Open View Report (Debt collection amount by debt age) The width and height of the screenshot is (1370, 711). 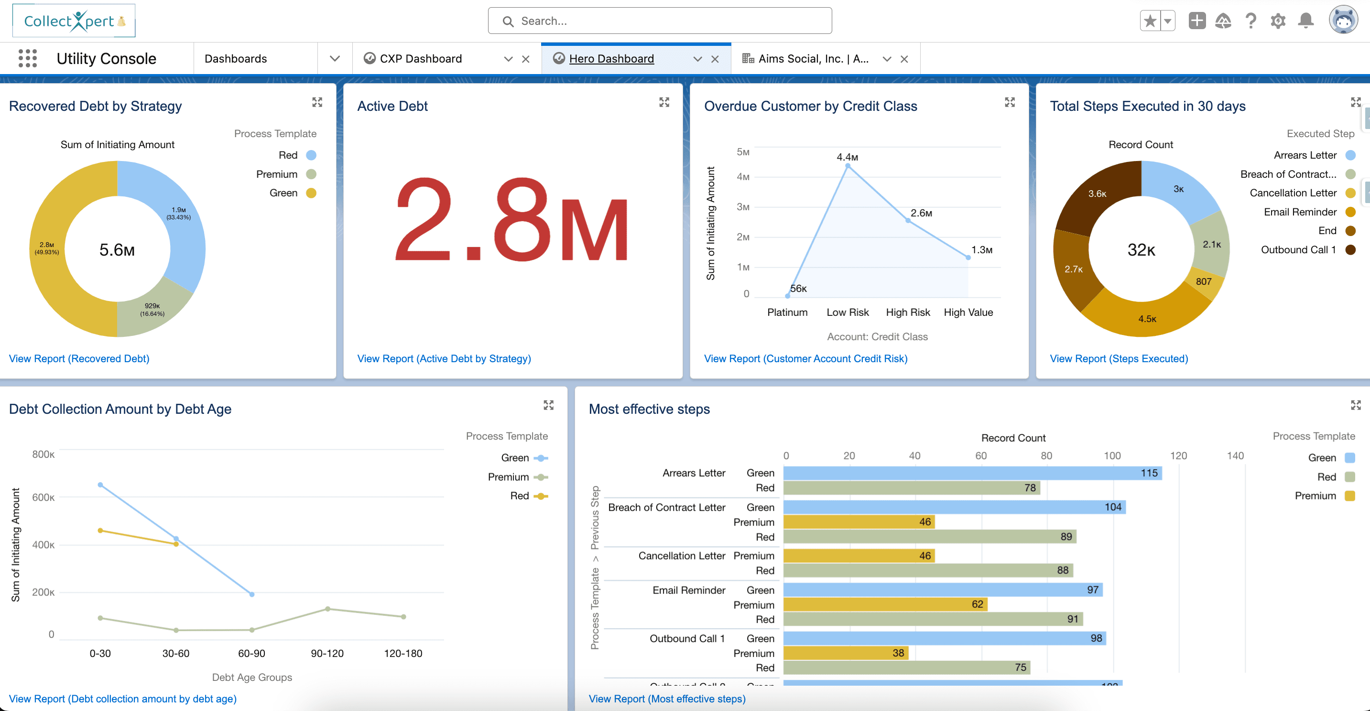tap(123, 699)
